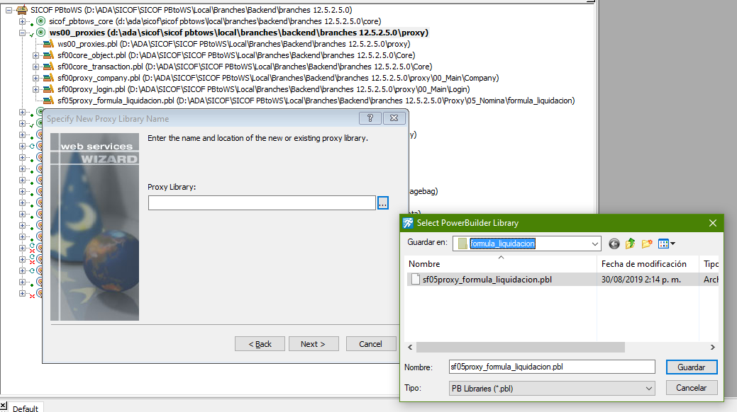Click the sicof_pbtows_core target icon
This screenshot has width=737, height=412.
click(41, 21)
